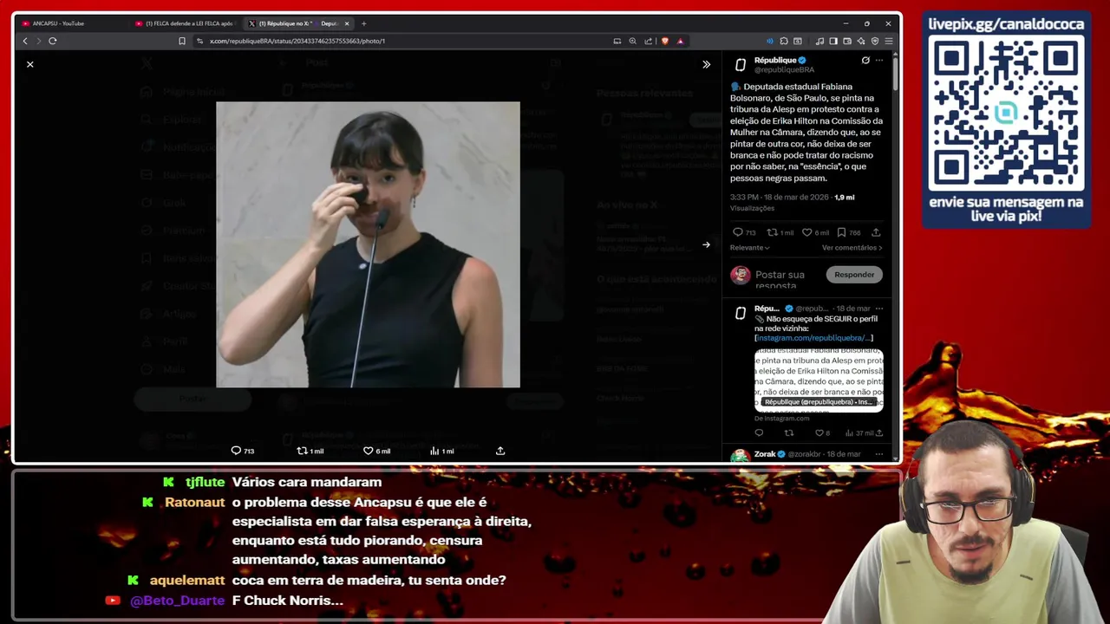The image size is (1110, 624).
Task: Click the 3:33 PM · 18 de mar de 2026 timestamp
Action: coord(780,198)
